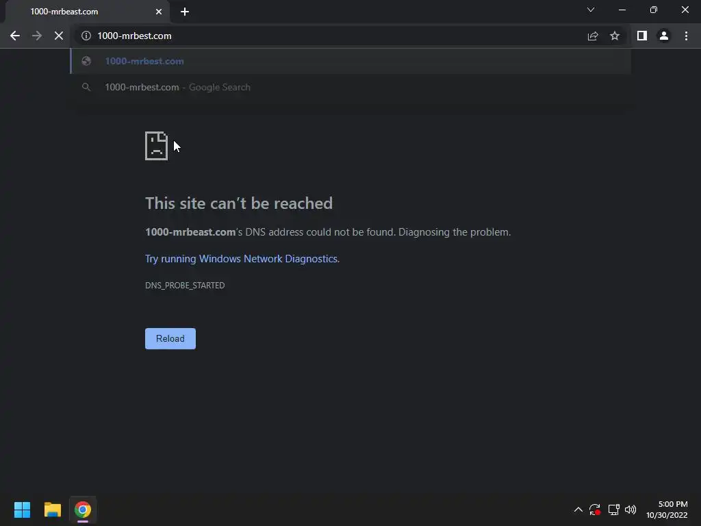Show hidden system tray icons
Viewport: 701px width, 526px height.
point(578,510)
